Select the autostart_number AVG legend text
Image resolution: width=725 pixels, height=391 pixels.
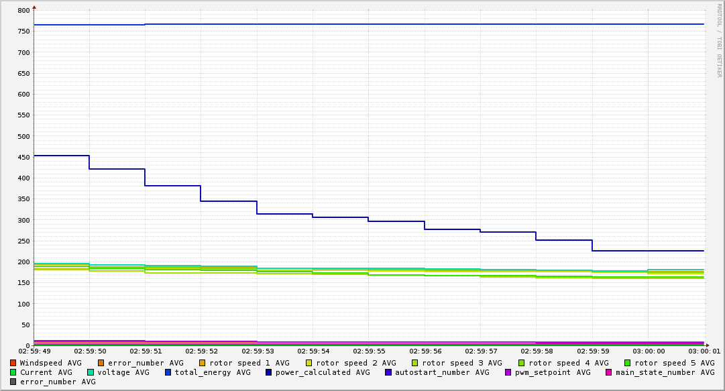click(x=442, y=372)
